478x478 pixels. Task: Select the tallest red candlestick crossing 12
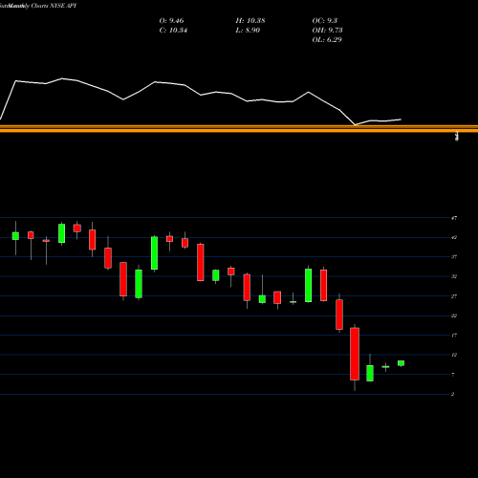[355, 354]
